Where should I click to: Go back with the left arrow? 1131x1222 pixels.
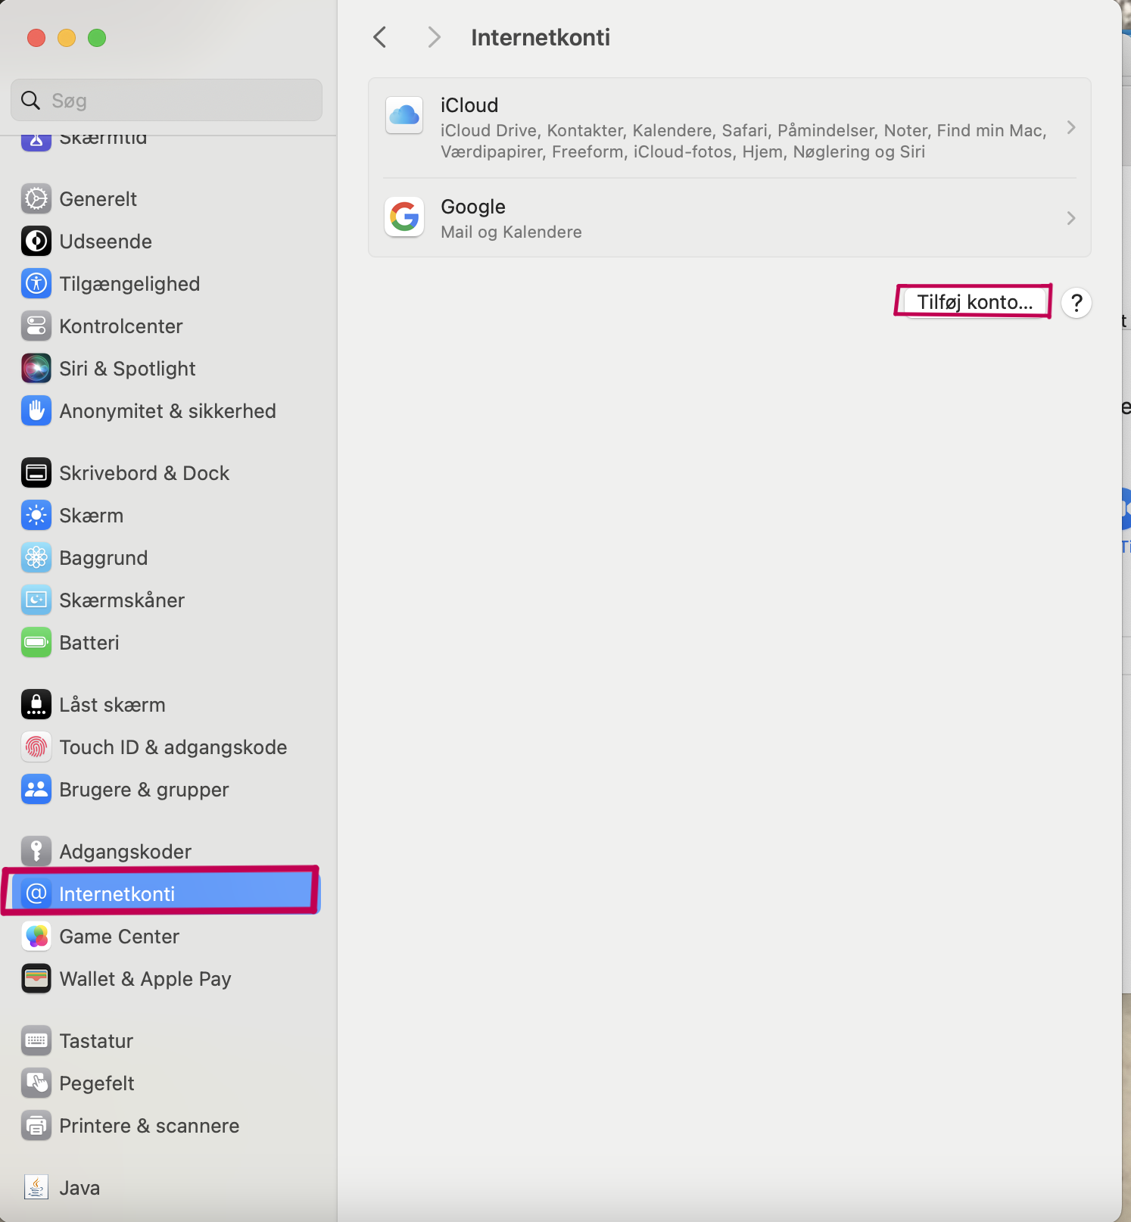(x=380, y=36)
